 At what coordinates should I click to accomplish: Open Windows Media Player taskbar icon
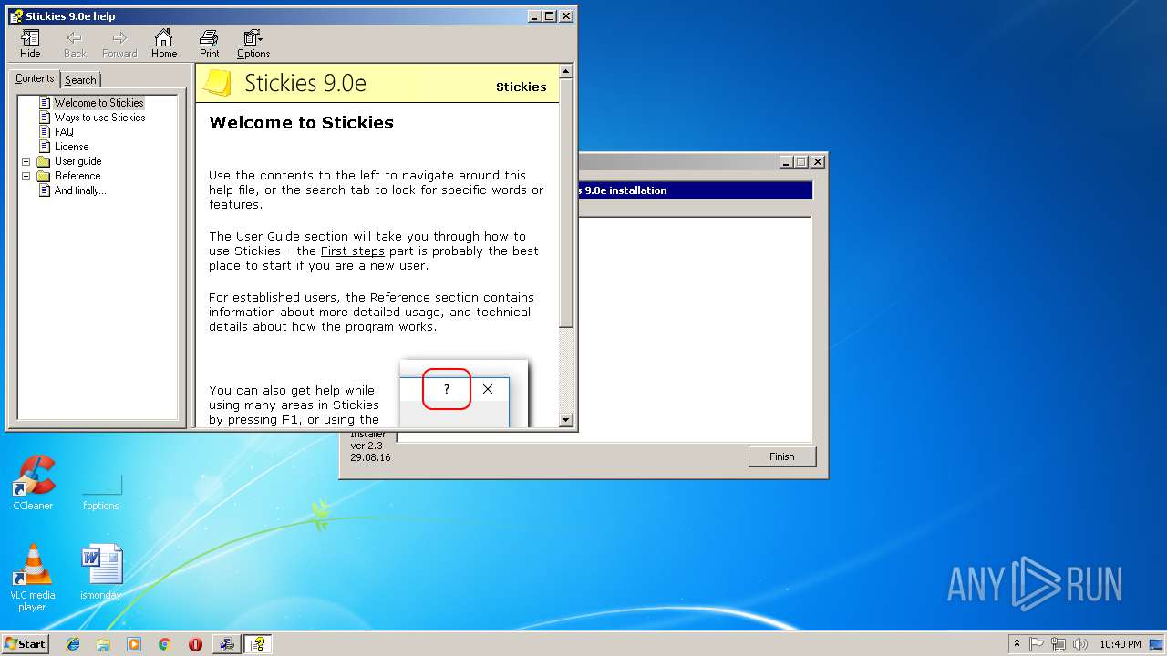(134, 644)
